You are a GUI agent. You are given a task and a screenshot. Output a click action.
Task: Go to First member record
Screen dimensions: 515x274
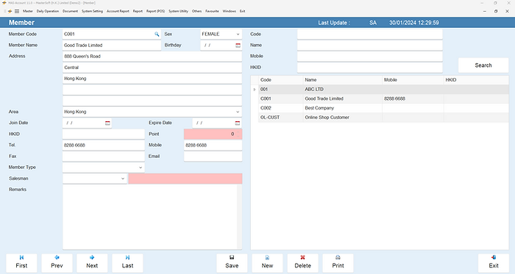[21, 262]
